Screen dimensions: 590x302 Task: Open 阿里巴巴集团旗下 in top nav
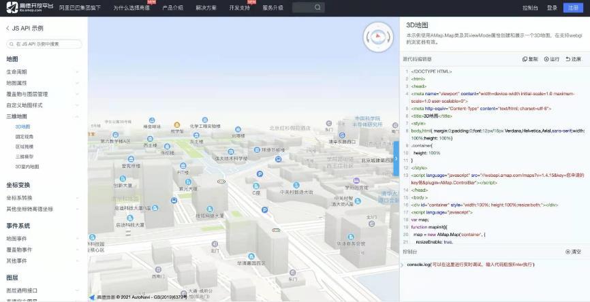pyautogui.click(x=80, y=8)
